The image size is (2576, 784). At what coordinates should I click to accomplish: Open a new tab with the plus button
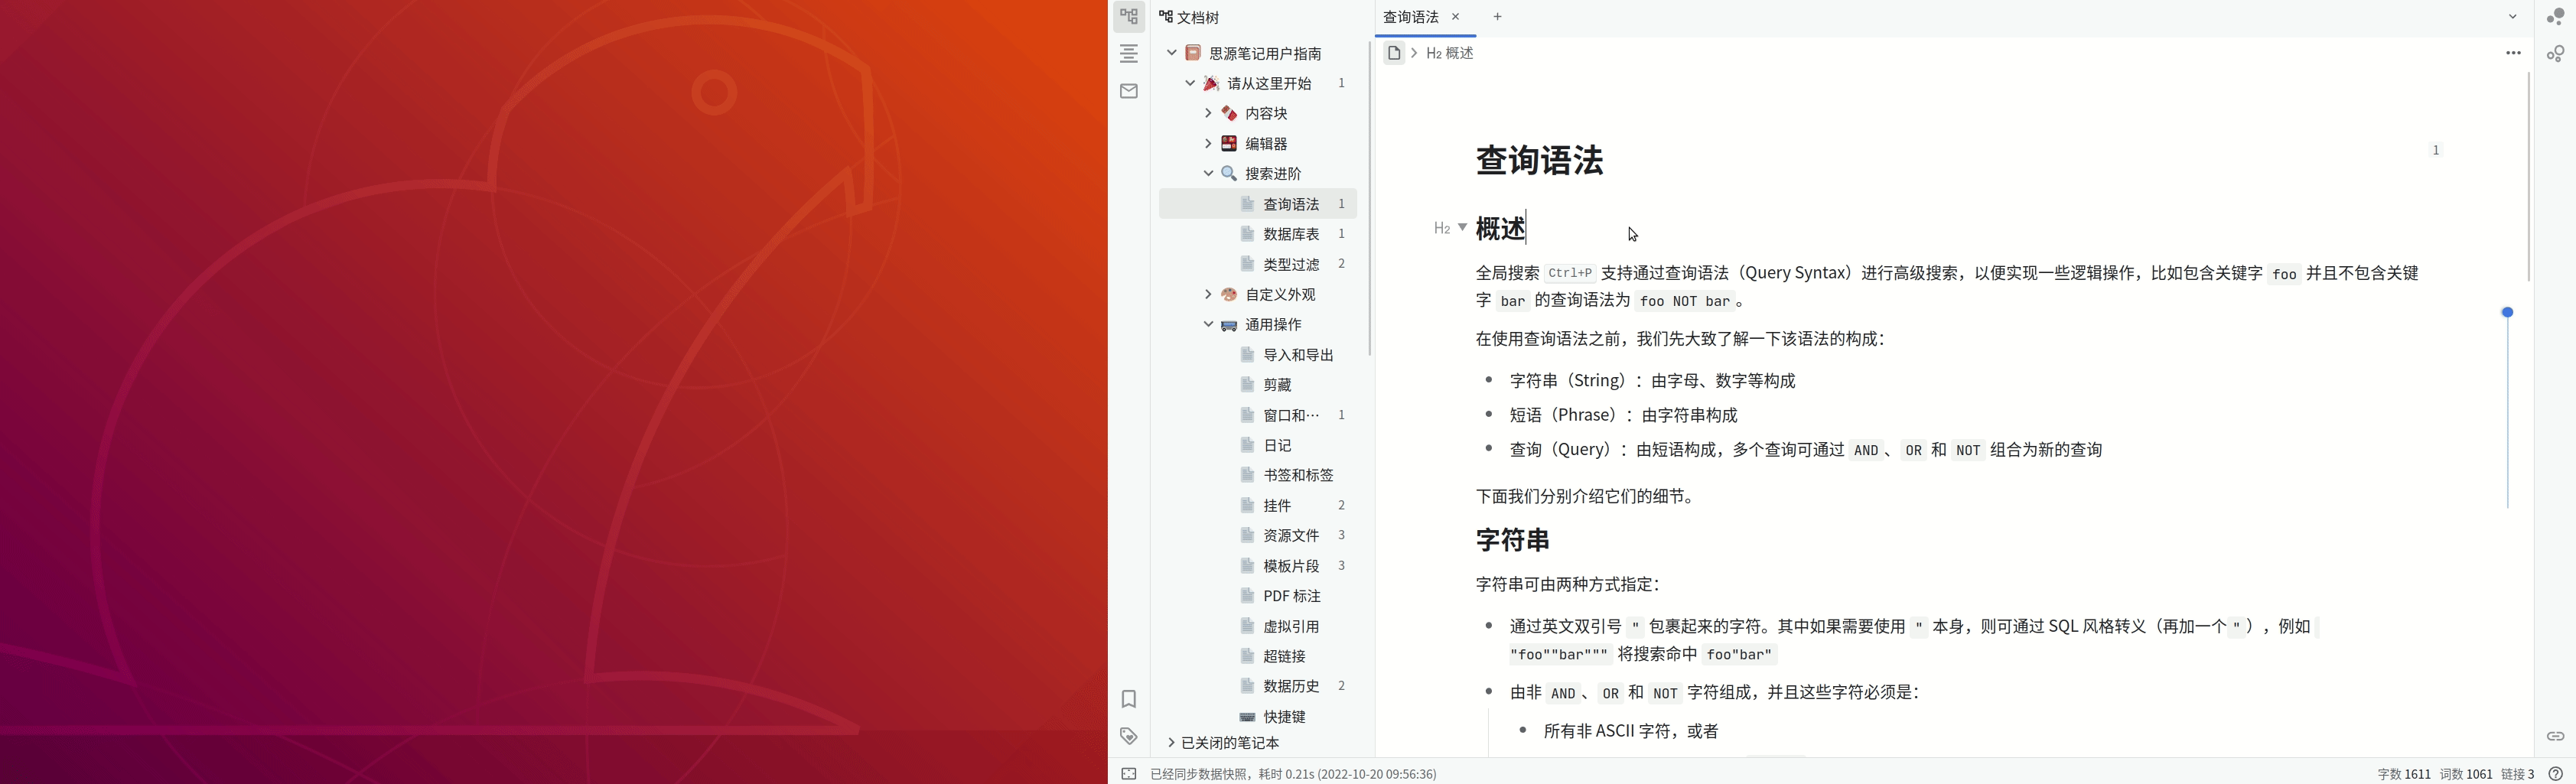[x=1497, y=16]
